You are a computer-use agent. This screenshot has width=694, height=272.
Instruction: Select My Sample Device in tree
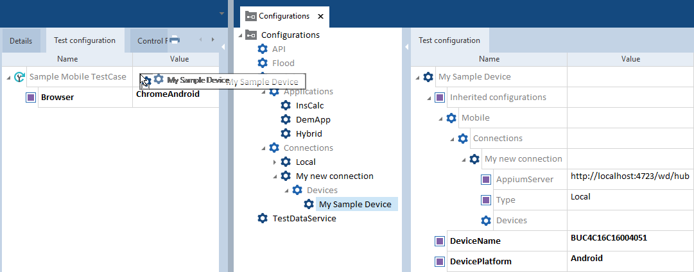(x=356, y=205)
